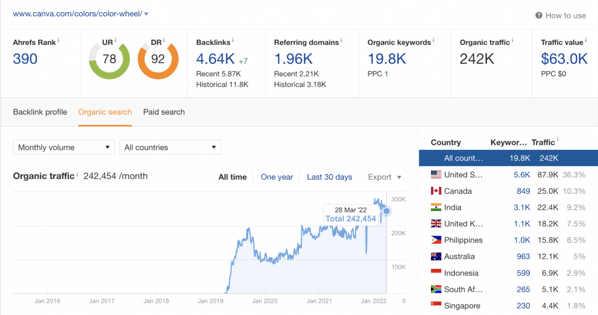This screenshot has height=315, width=598.
Task: Click the India flag icon
Action: (436, 208)
